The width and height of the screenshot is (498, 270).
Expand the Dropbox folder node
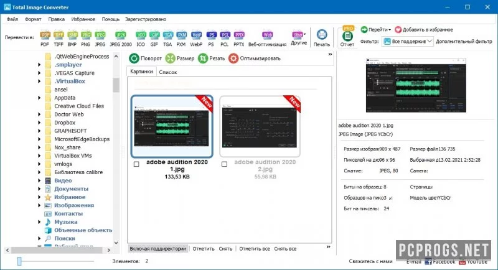pos(39,123)
